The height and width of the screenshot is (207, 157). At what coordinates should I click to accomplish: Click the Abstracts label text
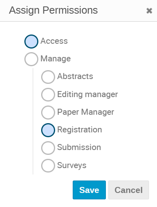point(75,76)
